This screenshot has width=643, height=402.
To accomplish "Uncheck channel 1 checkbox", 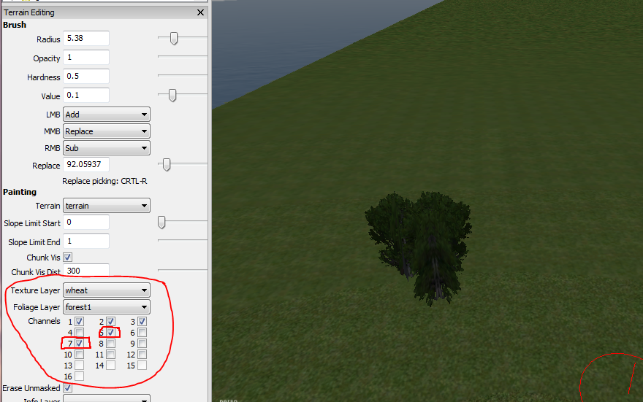I will coord(80,322).
